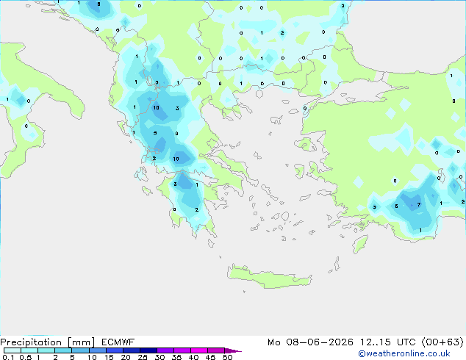Click the '7' value over southwest Turkey
Screen dimensions: 466x360
[419, 205]
